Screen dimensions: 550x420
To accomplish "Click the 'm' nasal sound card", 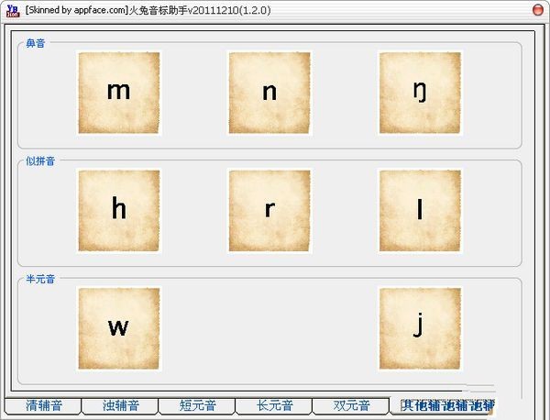I will tap(119, 92).
